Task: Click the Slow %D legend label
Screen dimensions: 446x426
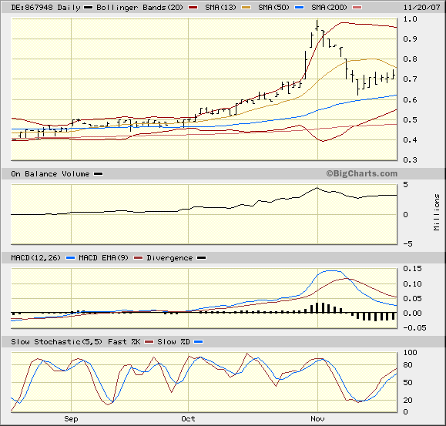Action: (x=173, y=341)
